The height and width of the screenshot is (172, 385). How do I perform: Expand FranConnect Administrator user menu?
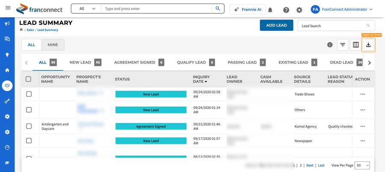click(x=347, y=9)
